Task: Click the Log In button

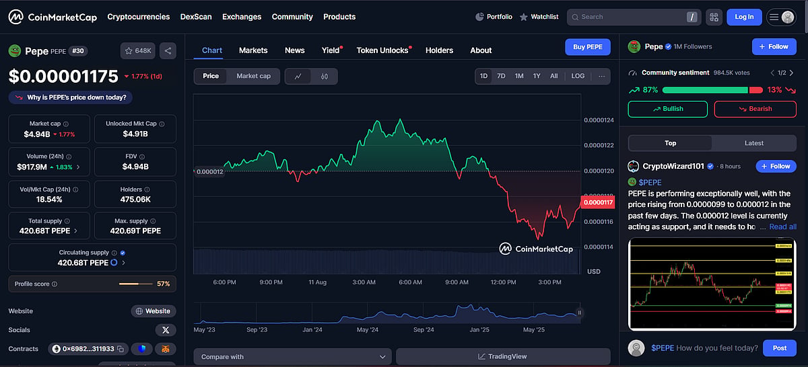Action: [744, 17]
